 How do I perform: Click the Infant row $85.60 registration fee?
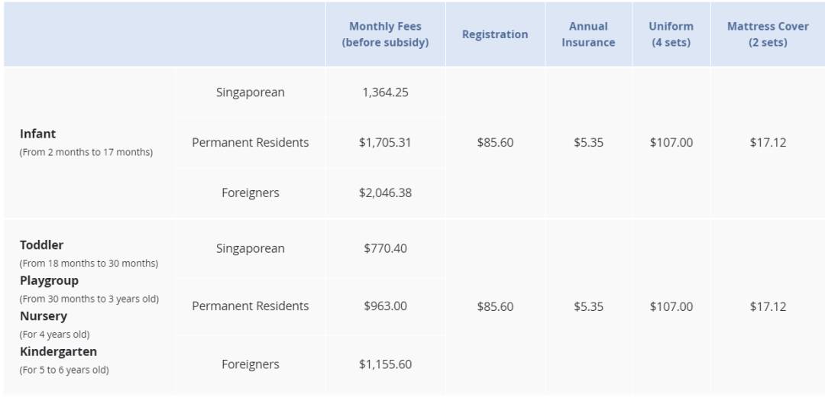[x=495, y=143]
